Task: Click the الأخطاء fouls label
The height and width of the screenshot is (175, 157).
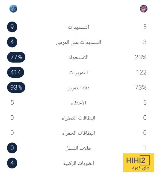Action: point(78,103)
